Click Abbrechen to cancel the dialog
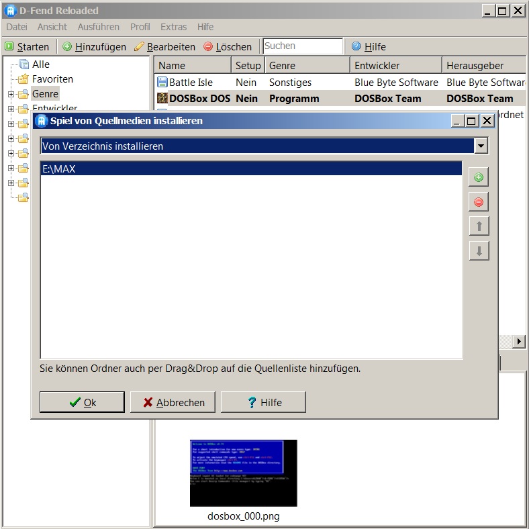Viewport: 529px width, 529px height. tap(173, 402)
